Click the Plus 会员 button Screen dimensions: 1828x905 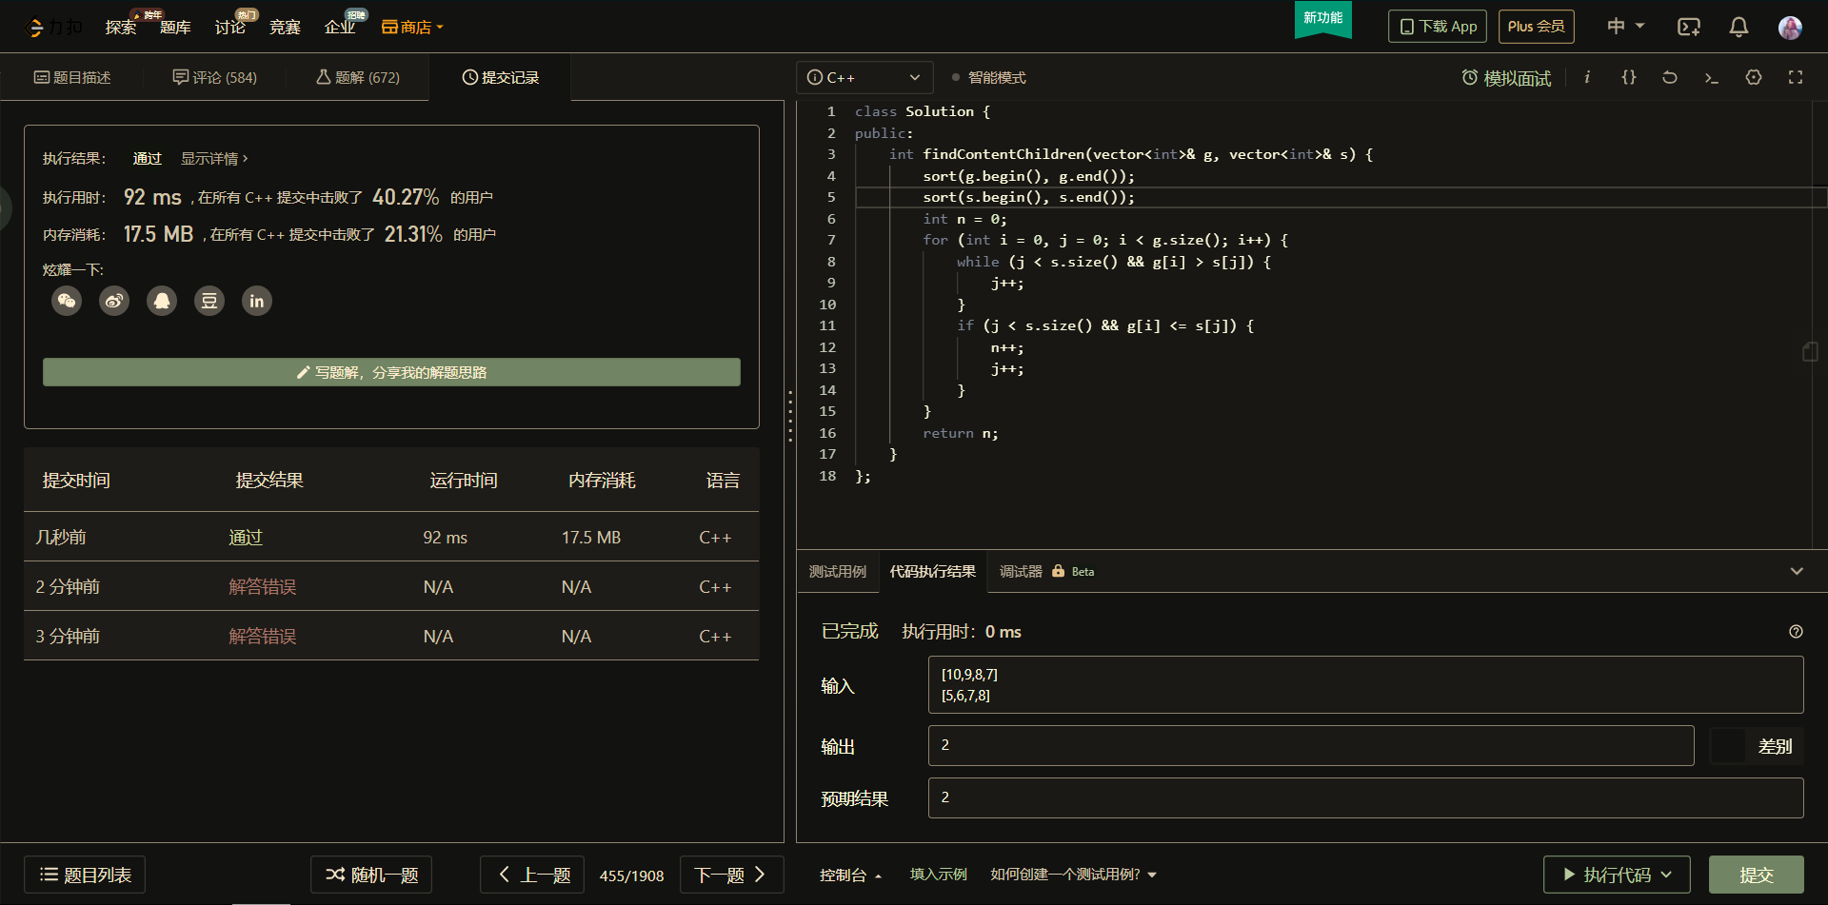click(1537, 27)
